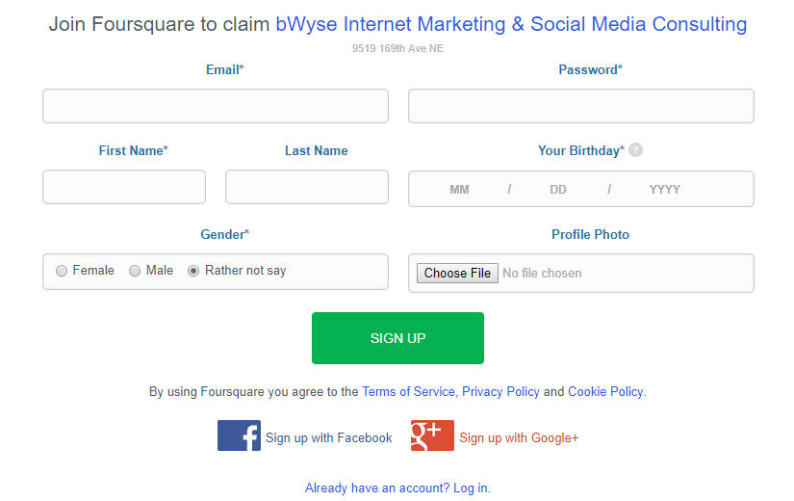Click the Your Birthday* label
The width and height of the screenshot is (794, 501).
pos(580,150)
